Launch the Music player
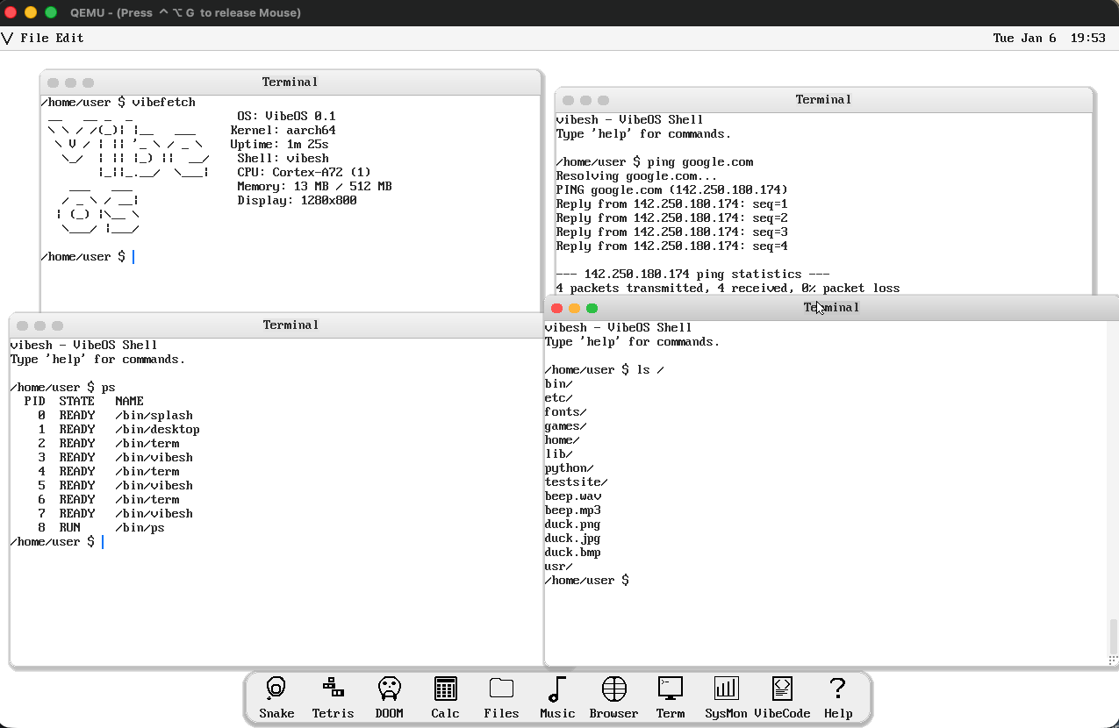The image size is (1119, 728). 557,689
